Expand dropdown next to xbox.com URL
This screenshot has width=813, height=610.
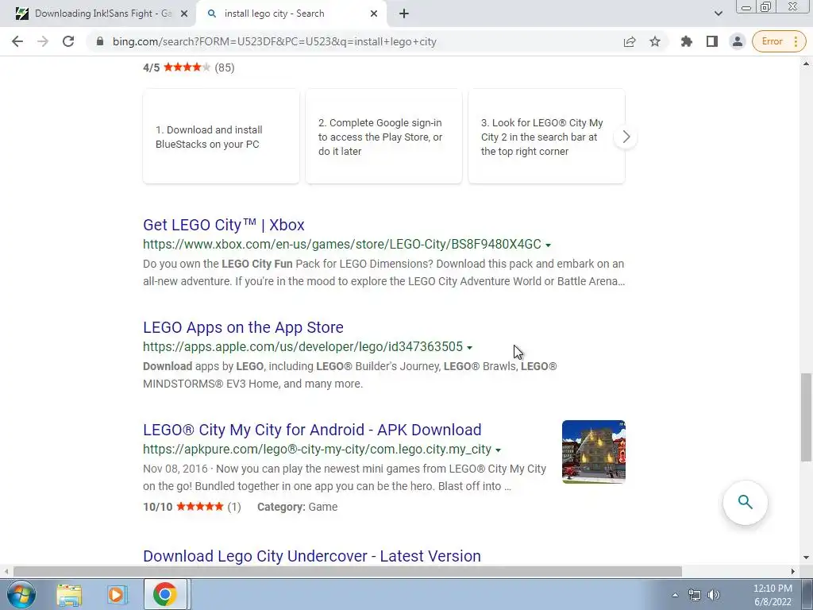548,245
